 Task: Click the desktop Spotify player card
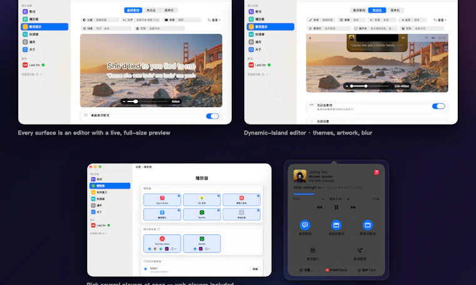pyautogui.click(x=202, y=214)
